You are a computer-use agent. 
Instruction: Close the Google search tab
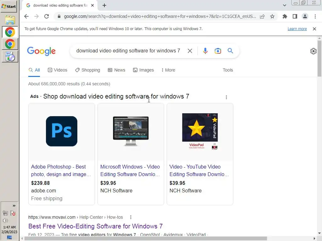coord(93,5)
